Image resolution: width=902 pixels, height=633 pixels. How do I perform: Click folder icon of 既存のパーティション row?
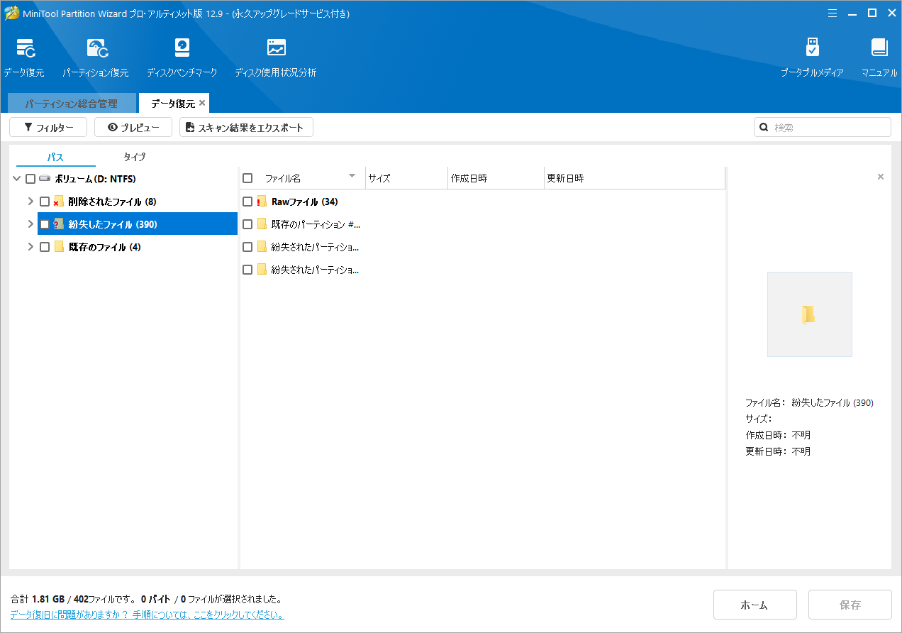pyautogui.click(x=262, y=224)
